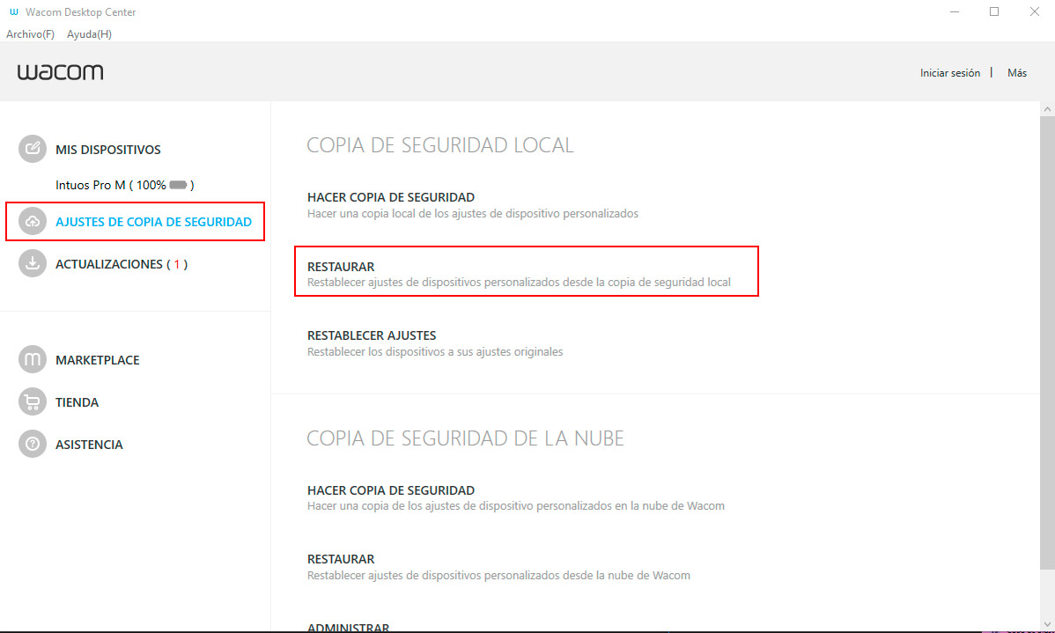Select Intuos Pro M device
This screenshot has width=1055, height=633.
pyautogui.click(x=90, y=185)
